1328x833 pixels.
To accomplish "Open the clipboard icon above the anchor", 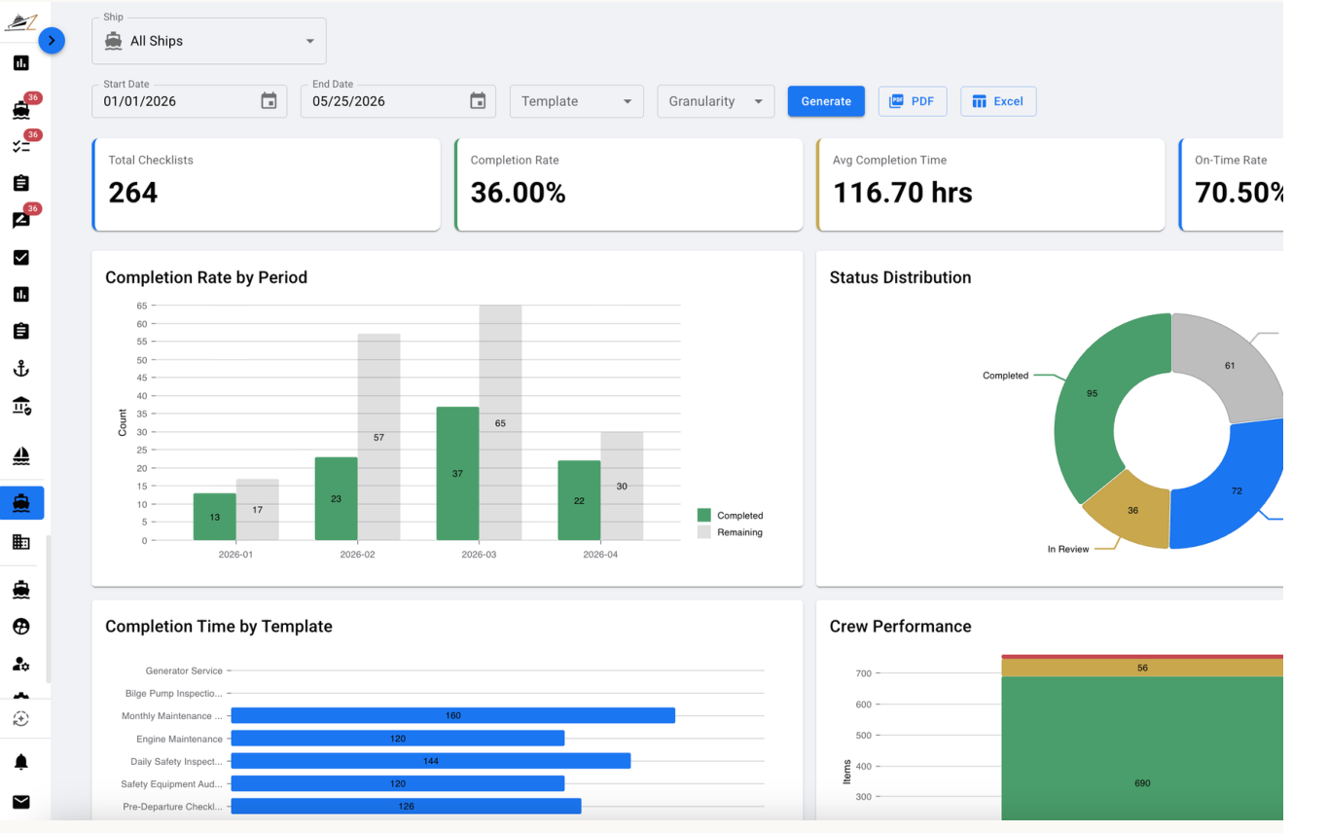I will pos(21,331).
